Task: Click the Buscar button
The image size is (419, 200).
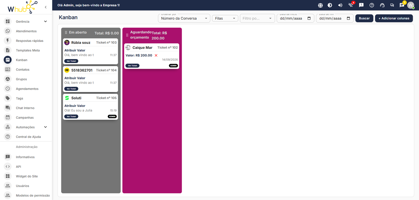Action: click(x=364, y=18)
